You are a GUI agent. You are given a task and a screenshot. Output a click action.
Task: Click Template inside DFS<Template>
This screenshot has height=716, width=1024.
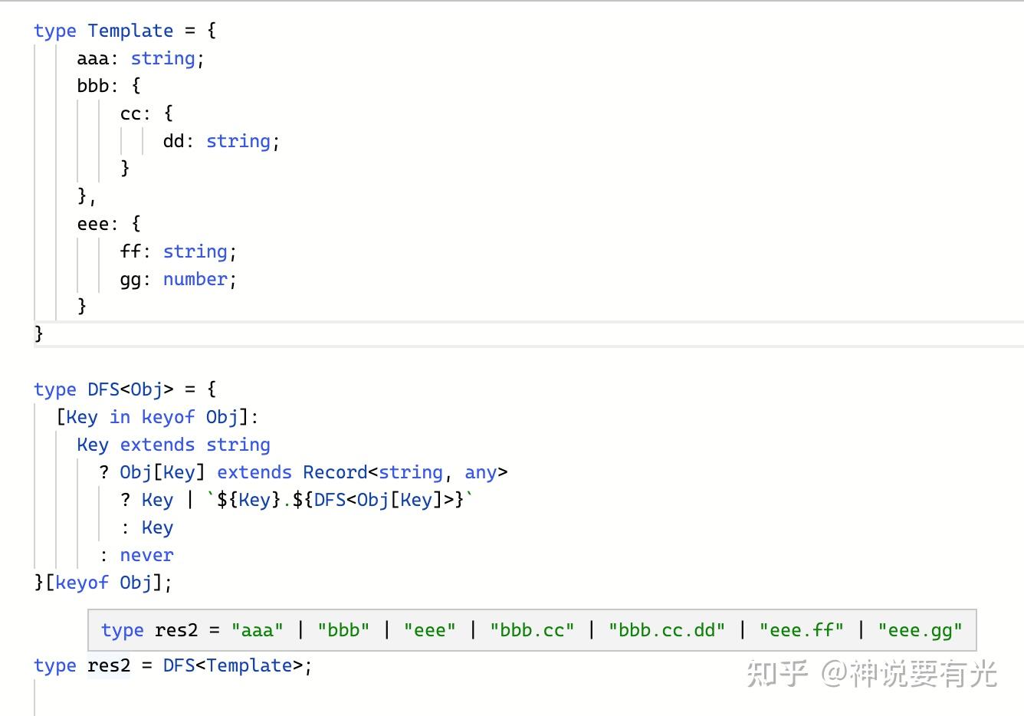(249, 665)
